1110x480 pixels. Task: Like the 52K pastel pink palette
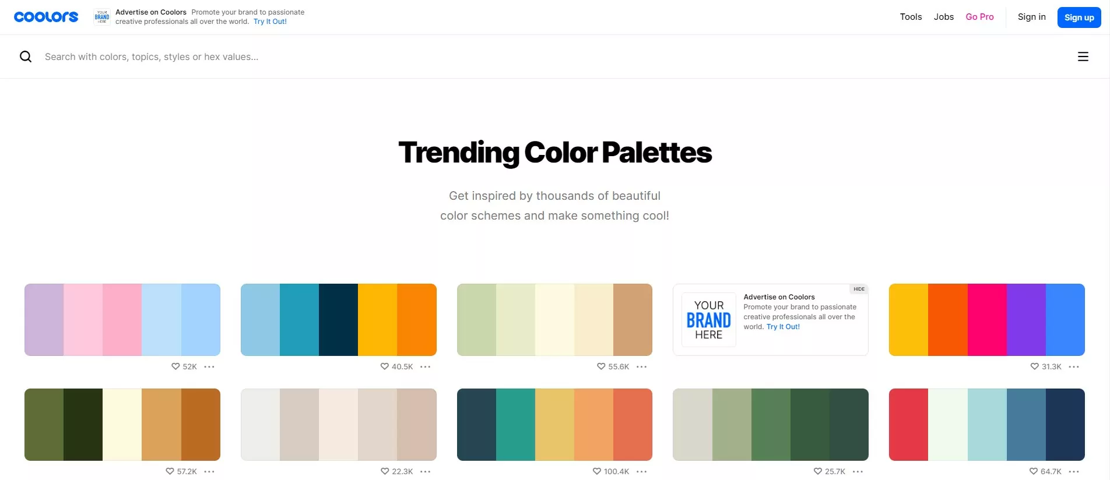(x=174, y=366)
